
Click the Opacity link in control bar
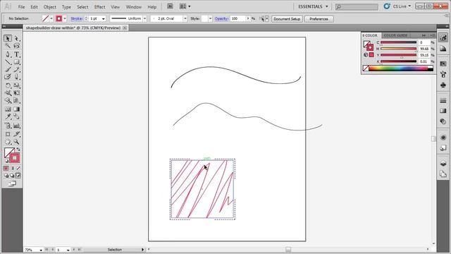221,18
